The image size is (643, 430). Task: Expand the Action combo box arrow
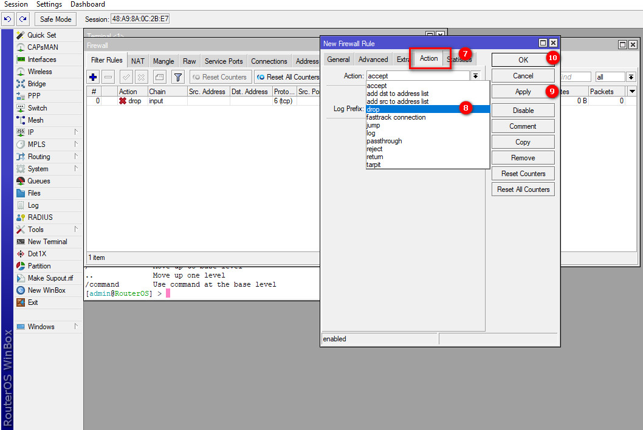click(475, 76)
